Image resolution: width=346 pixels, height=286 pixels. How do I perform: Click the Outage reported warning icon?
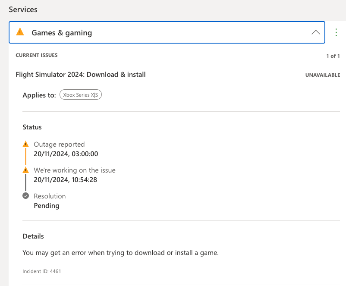[25, 144]
